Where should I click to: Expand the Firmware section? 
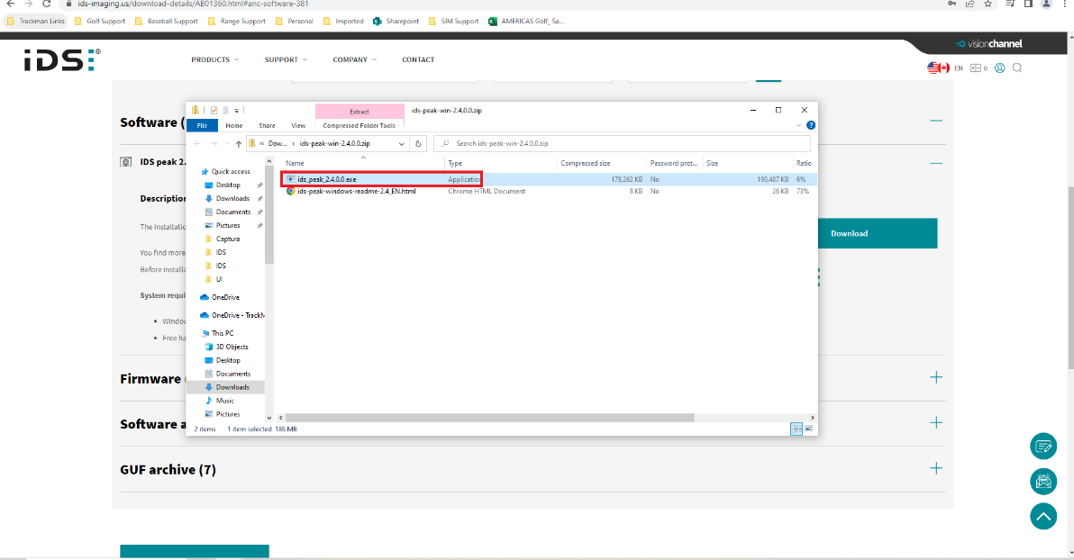click(x=935, y=378)
